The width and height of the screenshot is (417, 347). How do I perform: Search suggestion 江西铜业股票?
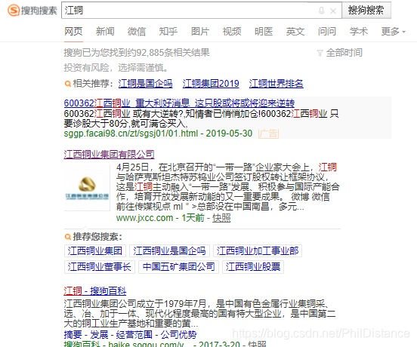tap(253, 267)
